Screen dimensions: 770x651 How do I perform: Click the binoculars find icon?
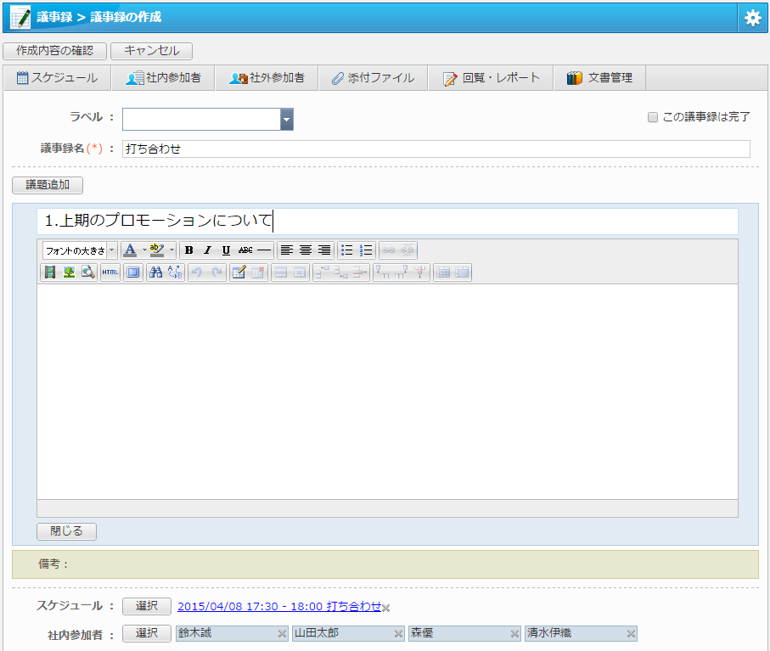click(155, 272)
